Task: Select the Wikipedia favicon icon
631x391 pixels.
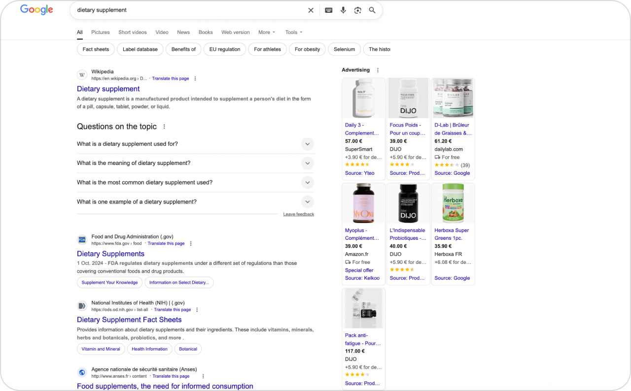Action: 82,74
